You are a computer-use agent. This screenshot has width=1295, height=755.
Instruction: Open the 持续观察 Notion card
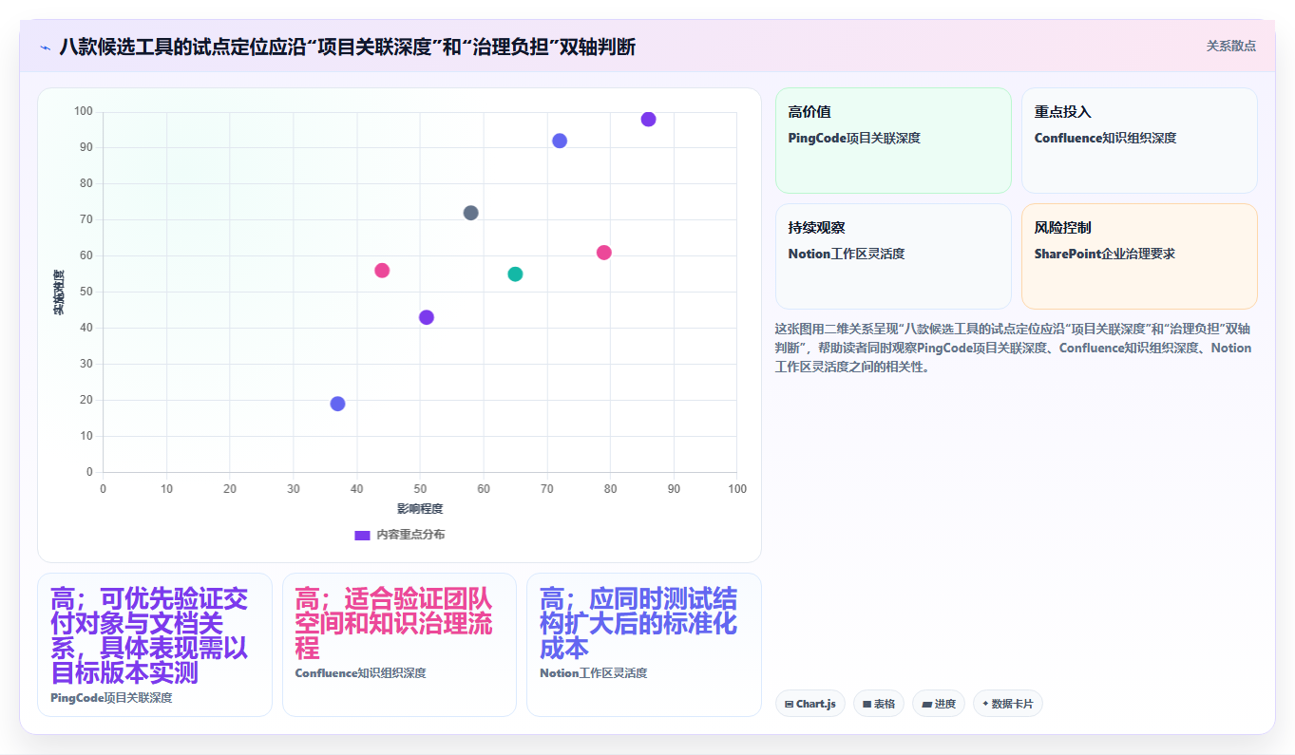[893, 256]
